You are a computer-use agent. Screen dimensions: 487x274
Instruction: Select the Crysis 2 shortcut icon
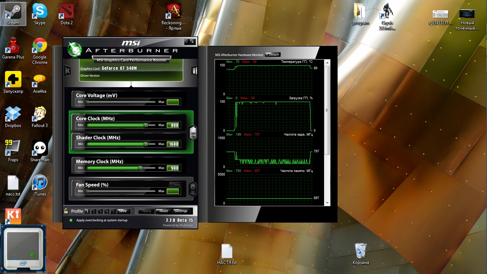pos(387,17)
